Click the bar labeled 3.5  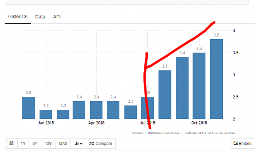199,86
